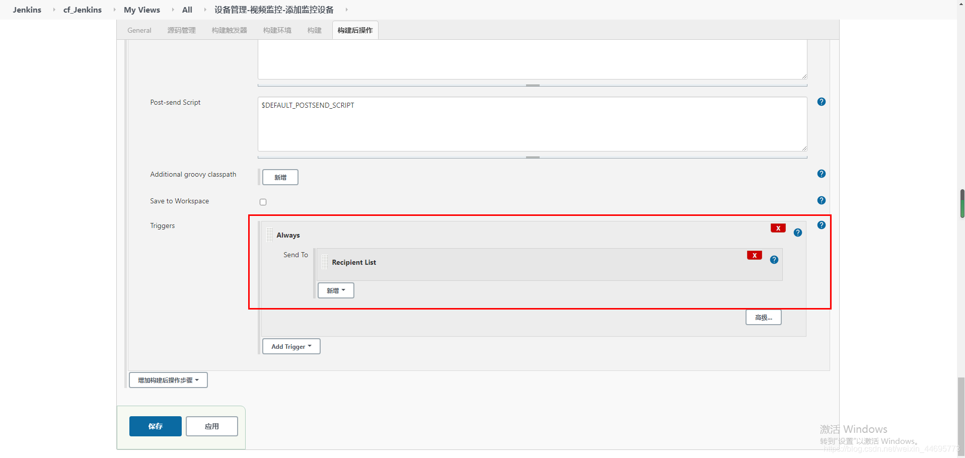
Task: Expand breadcrumb arrow after cf_Jenkins
Action: click(114, 10)
